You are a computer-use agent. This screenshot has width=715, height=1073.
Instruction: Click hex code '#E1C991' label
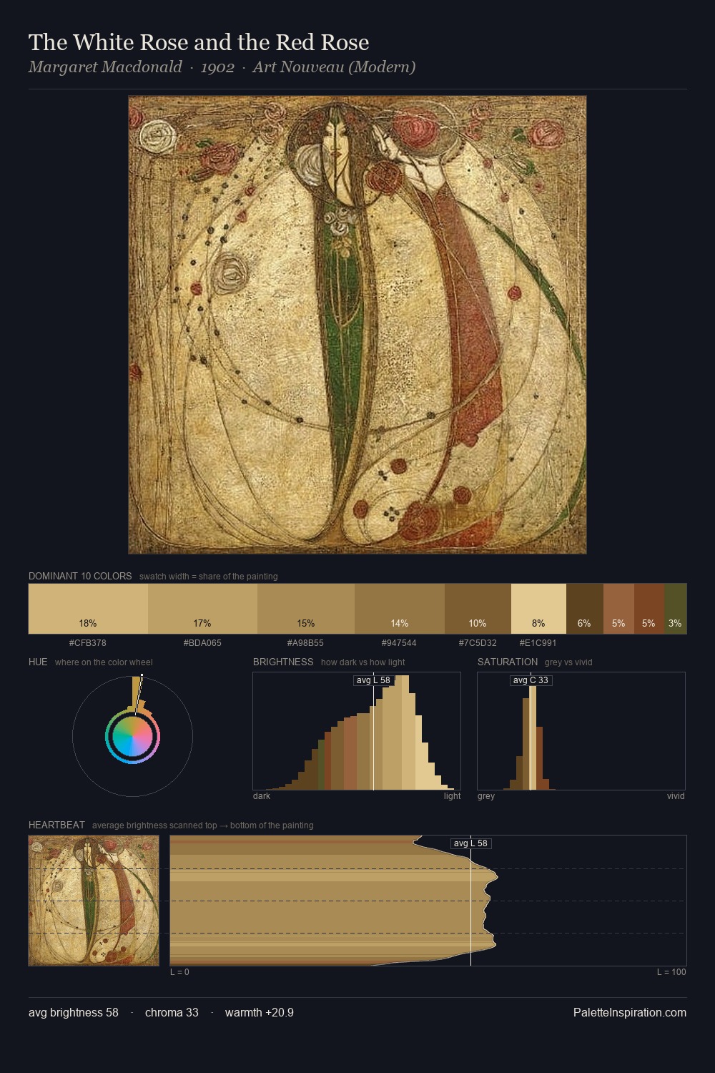(538, 642)
